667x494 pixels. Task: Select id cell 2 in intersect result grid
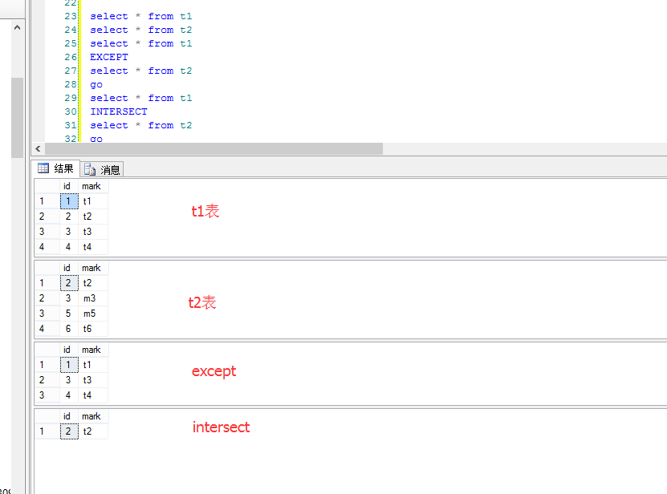pyautogui.click(x=69, y=431)
